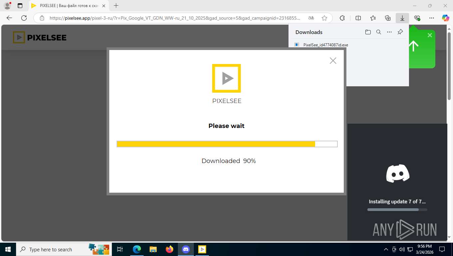Open more options in Downloads panel
Viewport: 453px width, 256px height.
[x=389, y=32]
